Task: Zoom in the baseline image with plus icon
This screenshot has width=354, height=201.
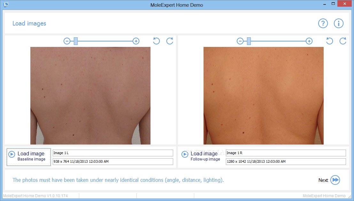Action: point(136,41)
